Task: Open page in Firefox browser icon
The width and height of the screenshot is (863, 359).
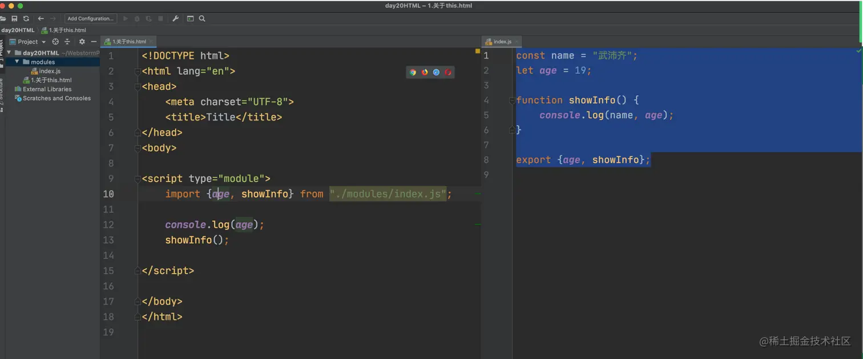Action: coord(425,72)
